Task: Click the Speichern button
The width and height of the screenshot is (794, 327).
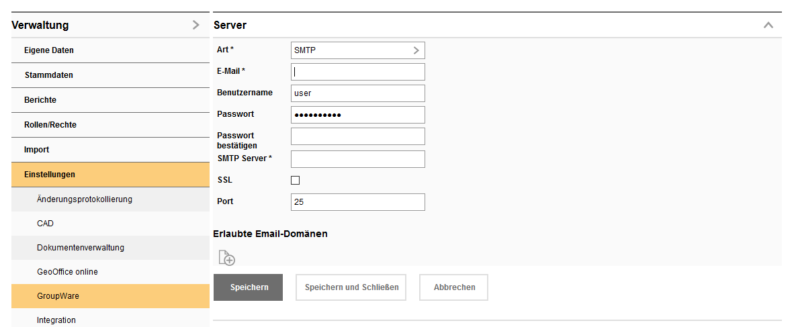Action: click(248, 287)
